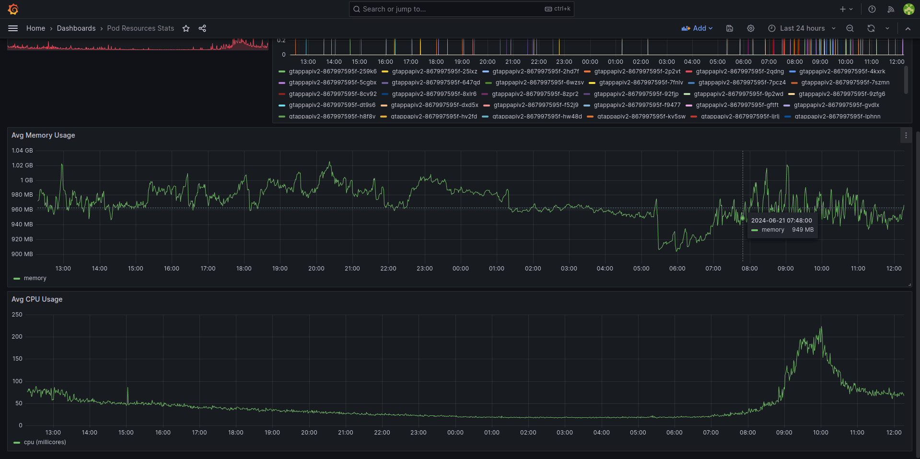Open the Grafana home logo
The width and height of the screenshot is (920, 459).
[13, 9]
